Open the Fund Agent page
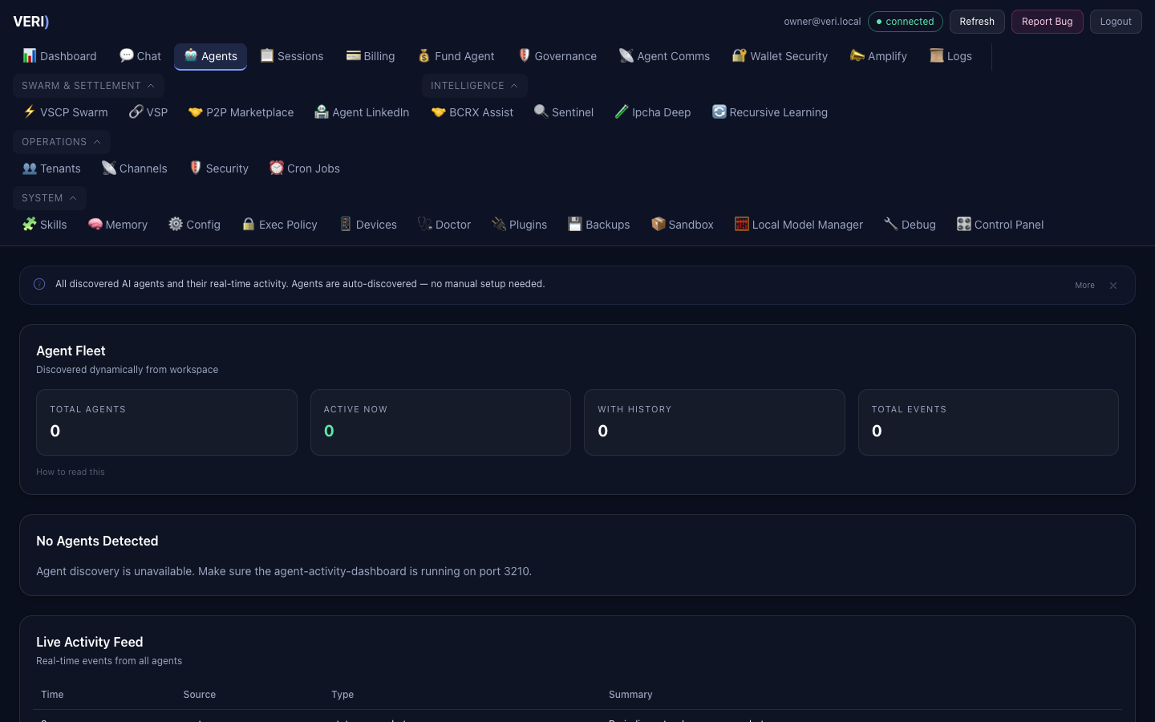This screenshot has width=1155, height=722. [456, 56]
